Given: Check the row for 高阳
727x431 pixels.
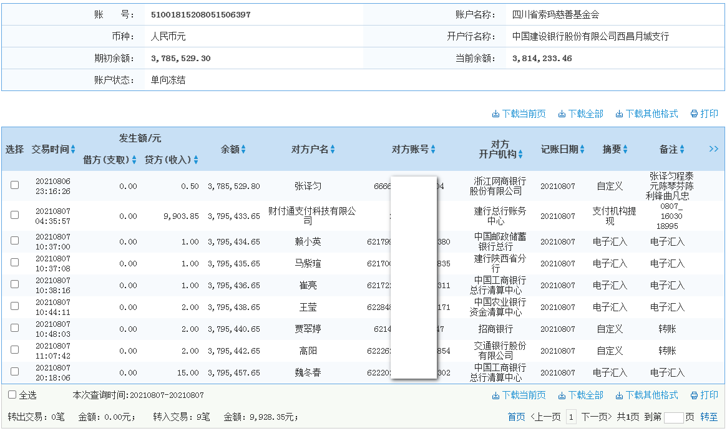Looking at the screenshot, I should pyautogui.click(x=15, y=349).
